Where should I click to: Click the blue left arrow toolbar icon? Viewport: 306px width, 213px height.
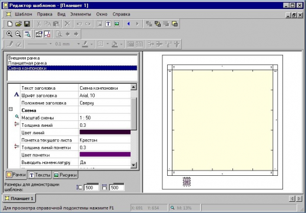point(128,24)
